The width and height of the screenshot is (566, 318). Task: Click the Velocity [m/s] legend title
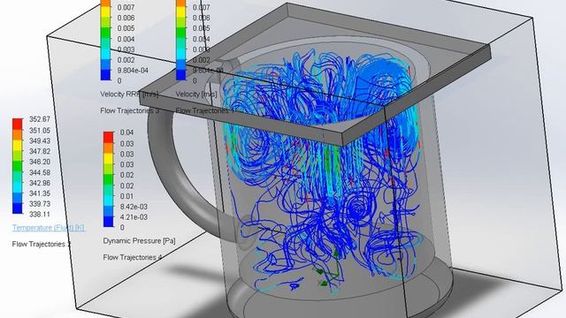[x=196, y=95]
